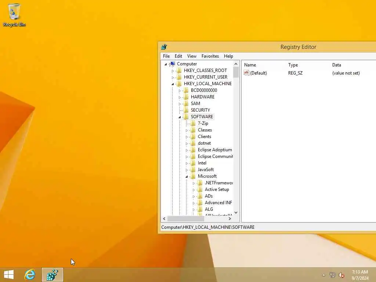Click the '(value not set)' data cell
The width and height of the screenshot is (376, 282).
coord(346,73)
